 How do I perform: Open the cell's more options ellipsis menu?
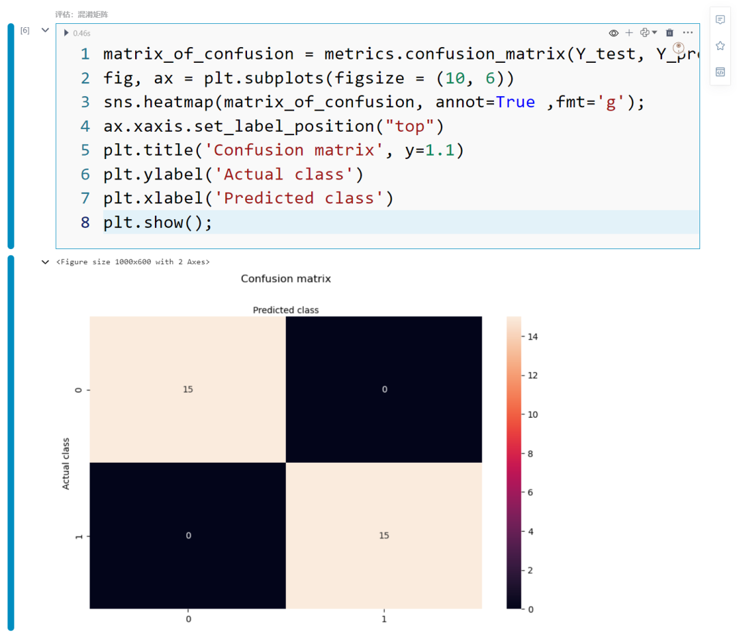[688, 33]
